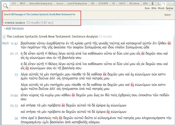Open the Lexham Syntactic Greek New Testament resource dropdown
This screenshot has height=126, width=176.
pos(49,14)
